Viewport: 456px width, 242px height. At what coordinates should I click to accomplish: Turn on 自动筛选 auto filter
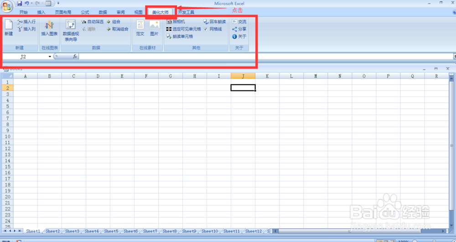tap(92, 22)
